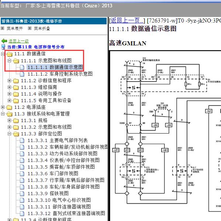Open 11.3.3.10 电气中心标识视图 page
Screen dimensions: 221x221
click(59, 200)
